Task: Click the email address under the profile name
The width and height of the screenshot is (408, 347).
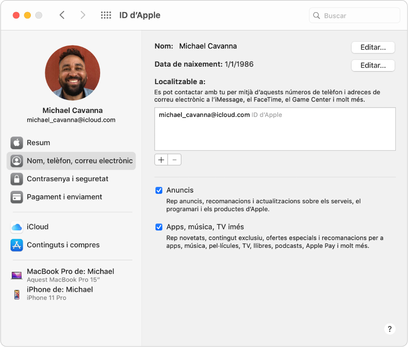Action: coord(71,120)
